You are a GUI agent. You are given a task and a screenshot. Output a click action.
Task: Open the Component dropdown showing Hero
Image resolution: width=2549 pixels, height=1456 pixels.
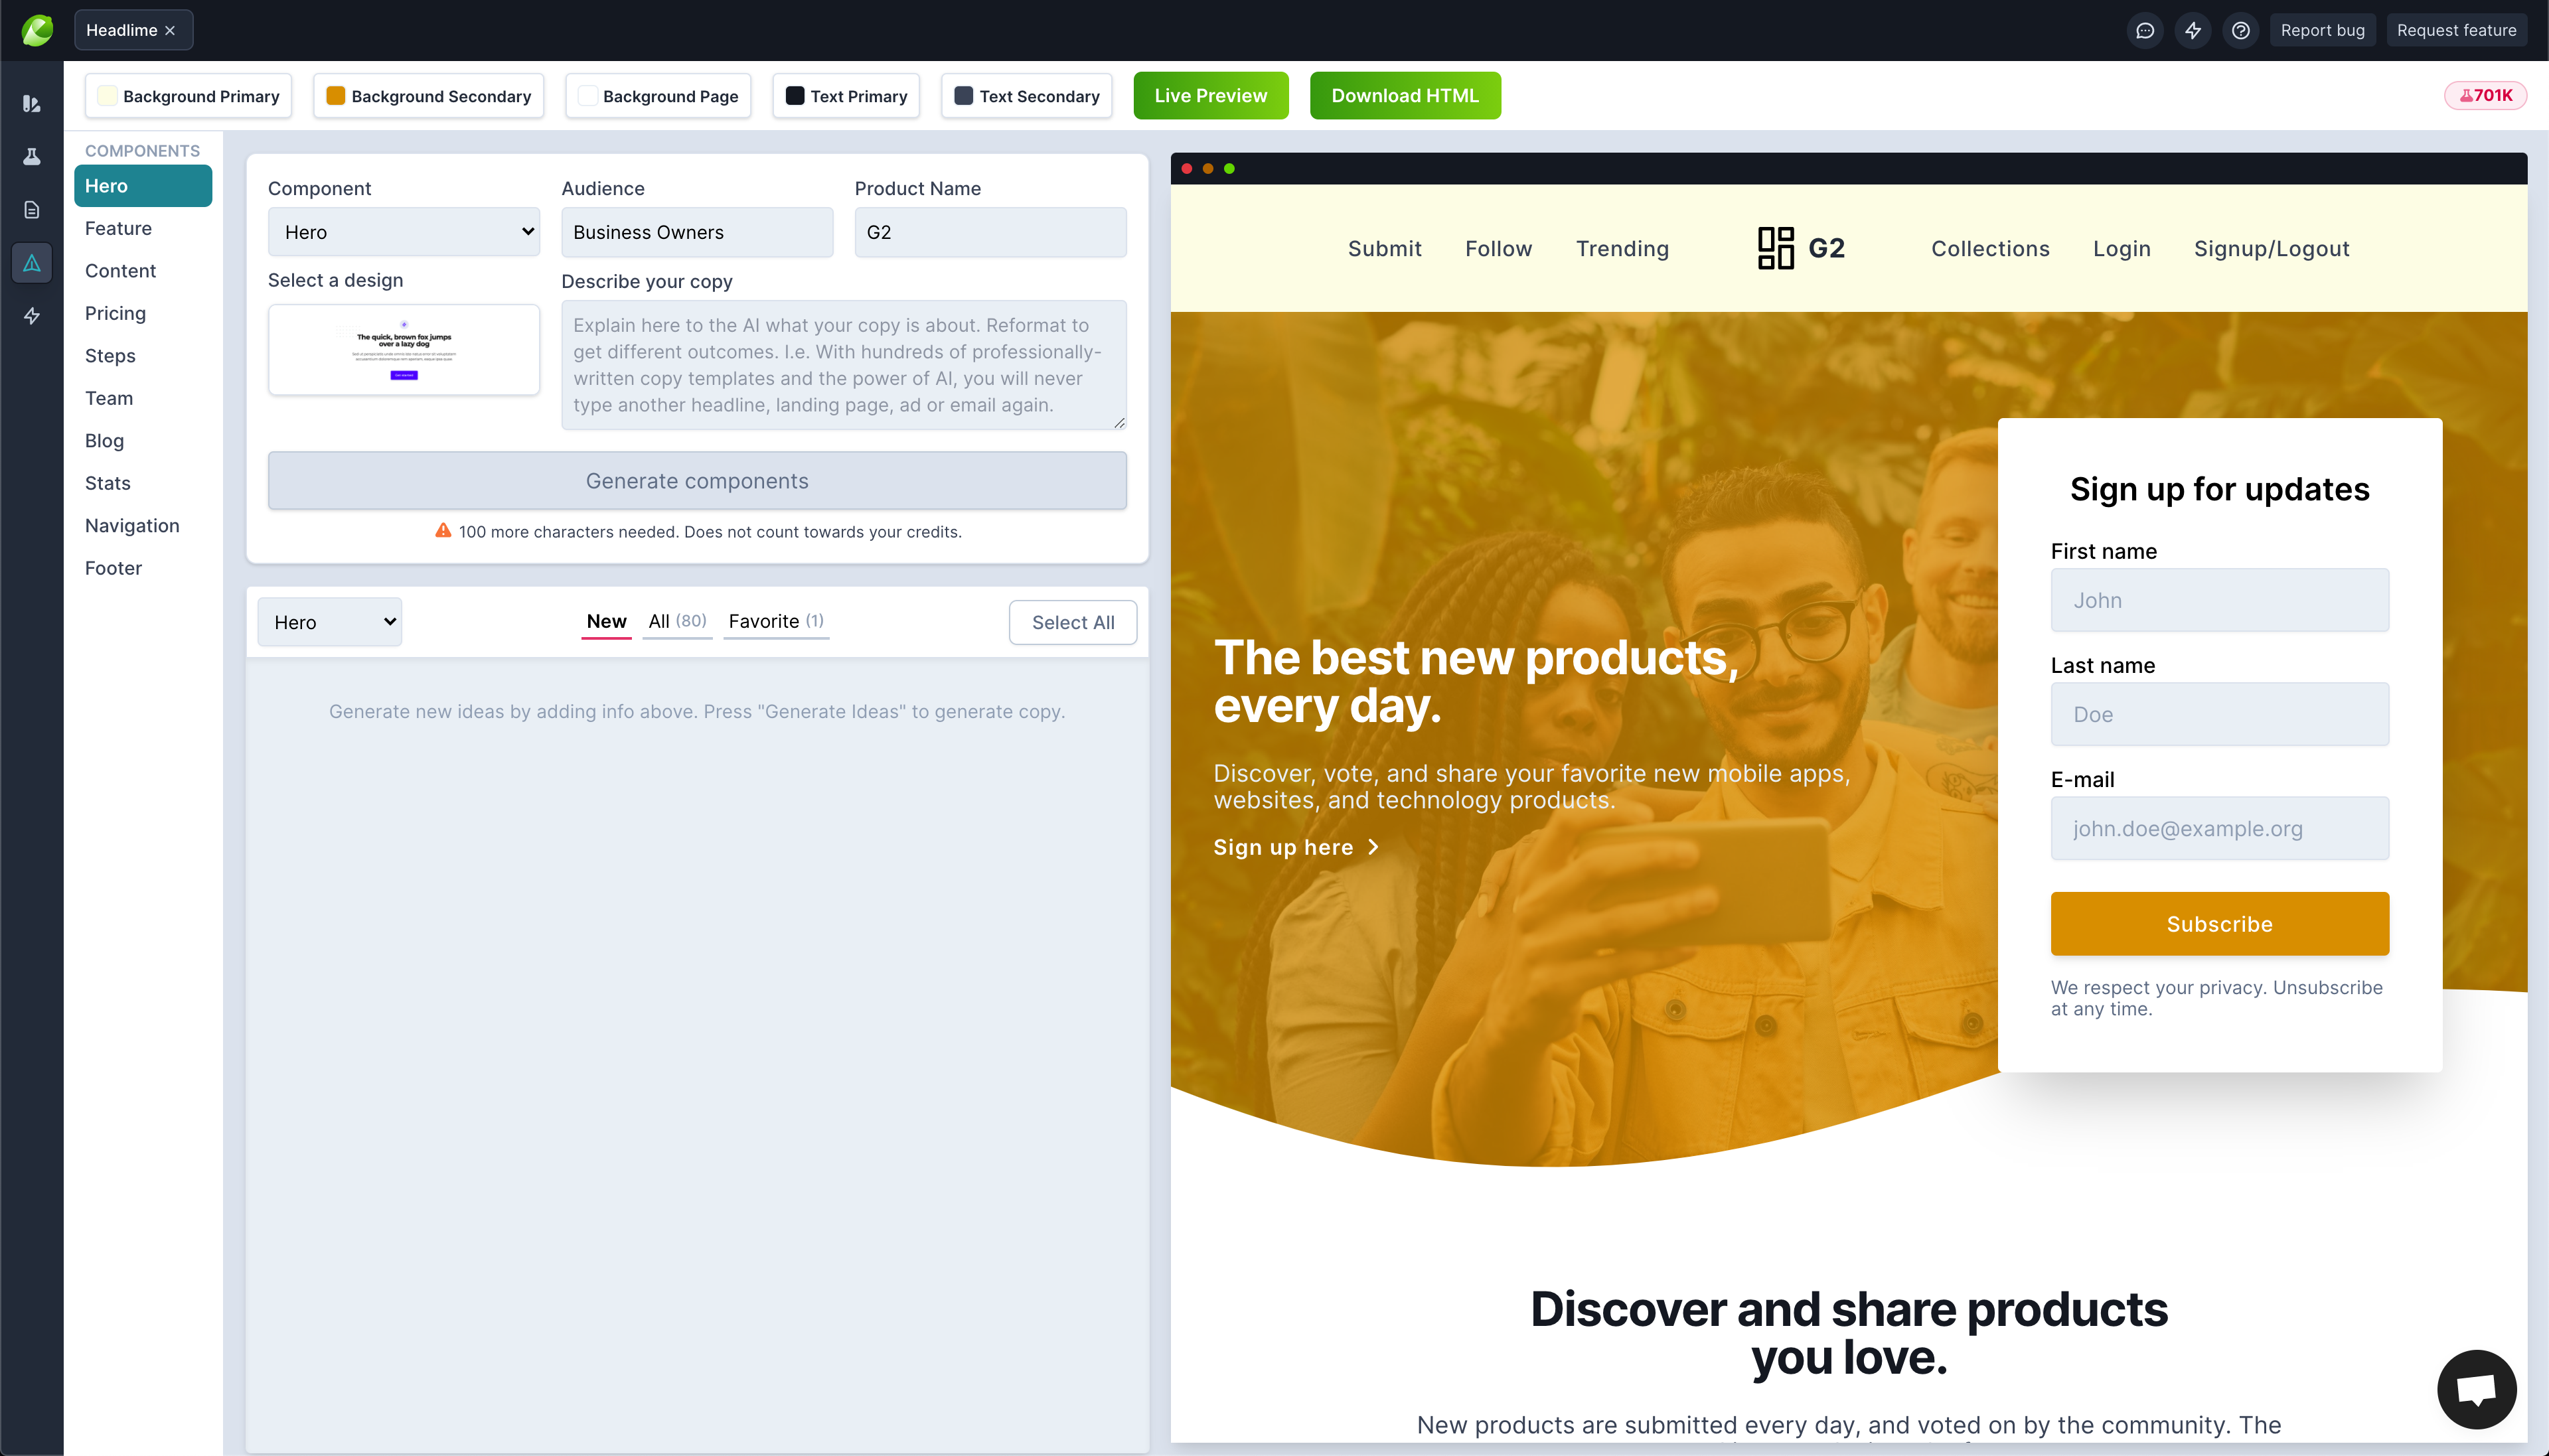[x=404, y=232]
